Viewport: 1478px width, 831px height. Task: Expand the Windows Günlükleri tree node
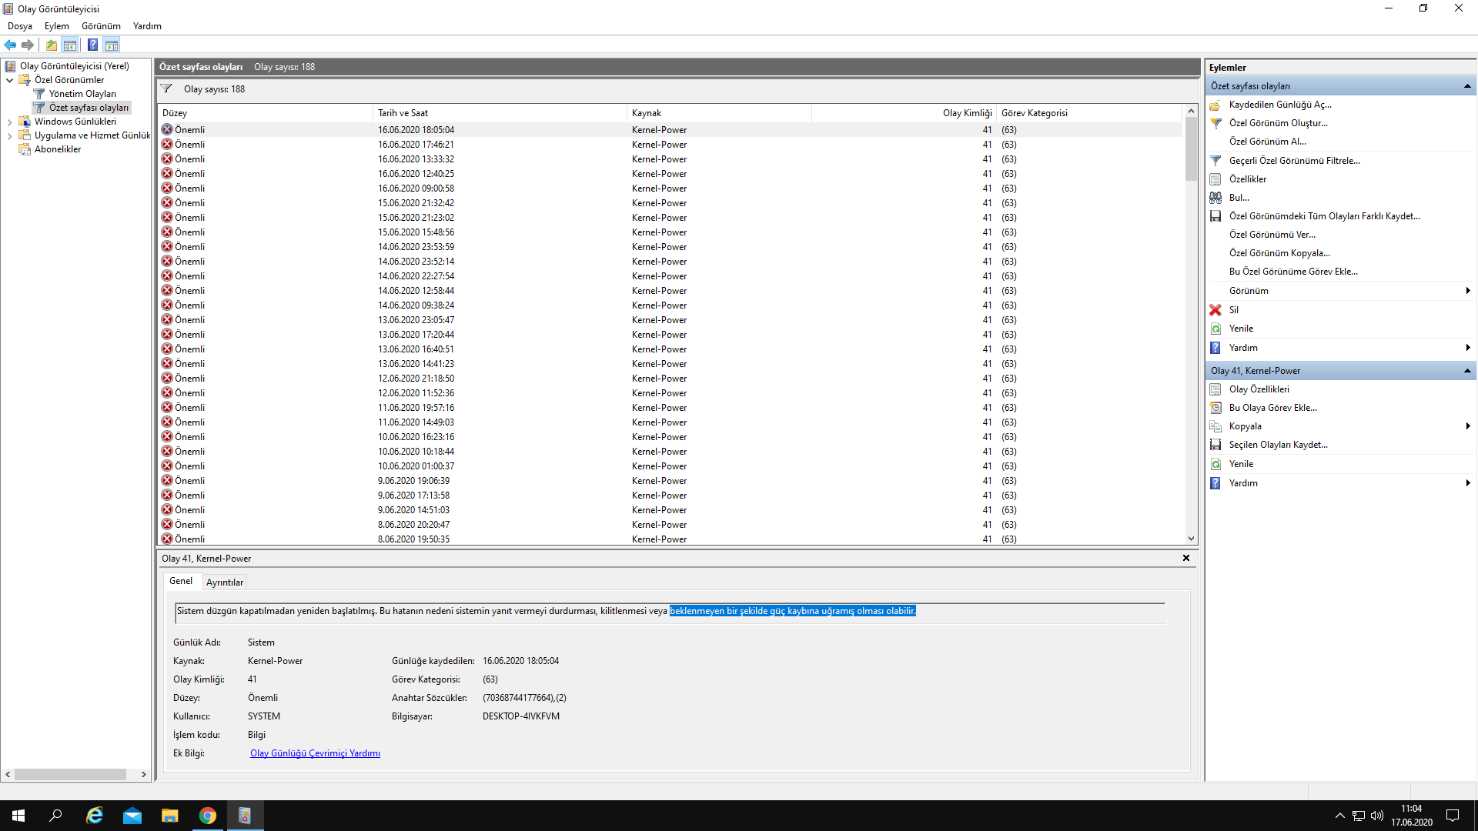coord(9,122)
